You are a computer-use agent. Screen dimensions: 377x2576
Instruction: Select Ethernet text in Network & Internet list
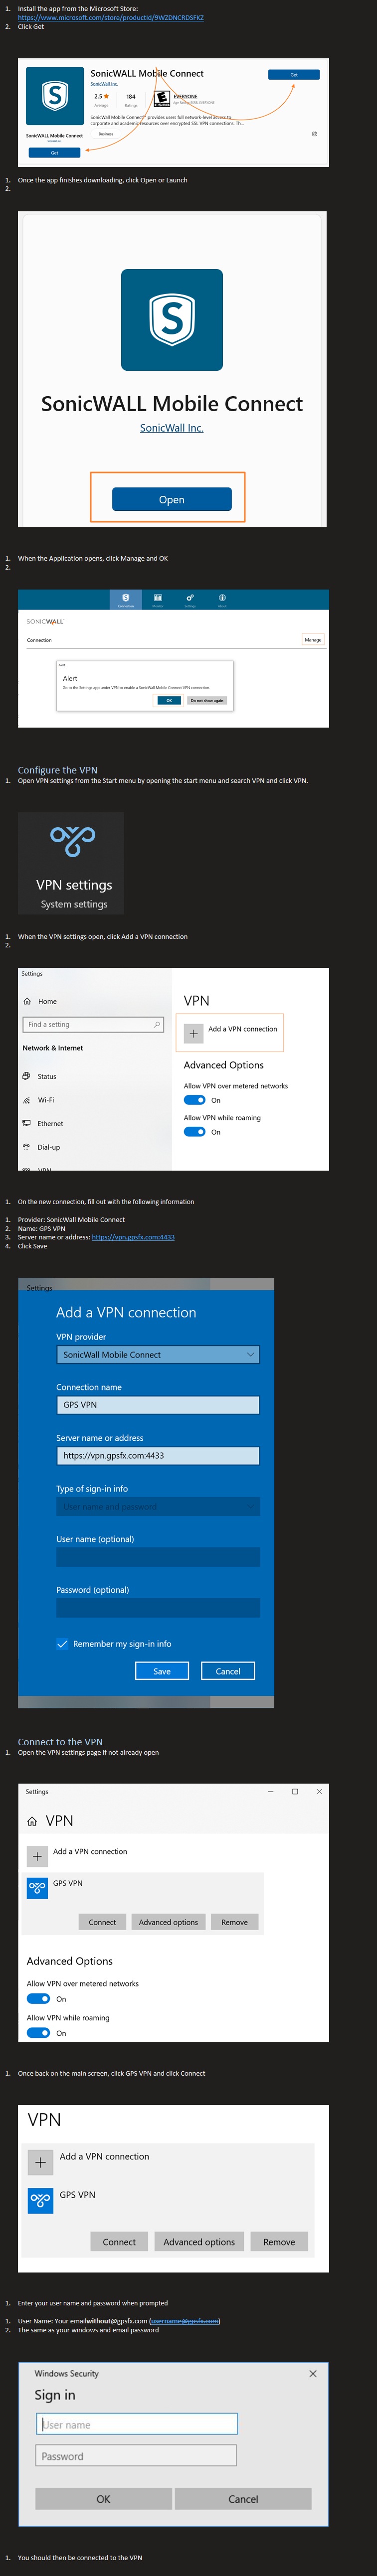(50, 1124)
